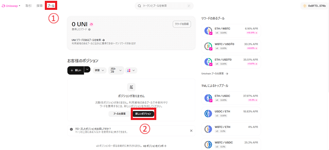
Task: Open the 状態 (Status) filter dropdown
Action: [100, 71]
